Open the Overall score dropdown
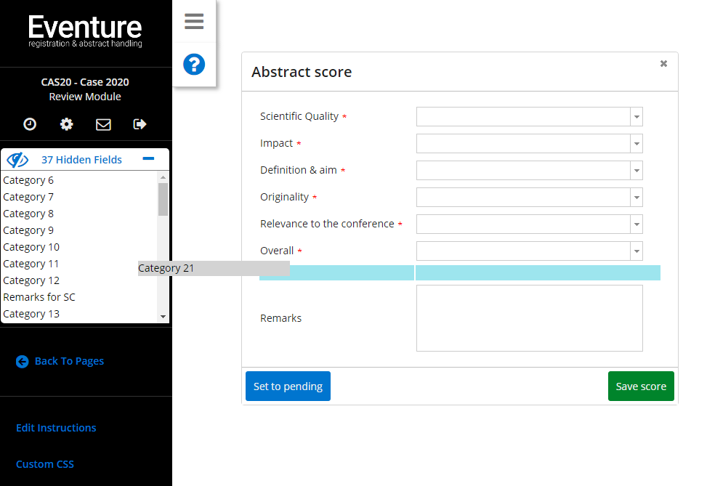The width and height of the screenshot is (707, 486). coord(636,251)
